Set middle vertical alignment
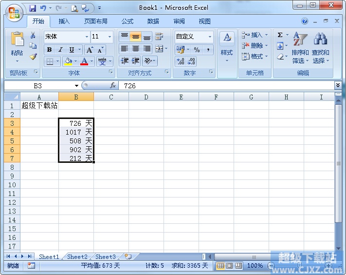This screenshot has height=275, width=346. tap(135, 37)
